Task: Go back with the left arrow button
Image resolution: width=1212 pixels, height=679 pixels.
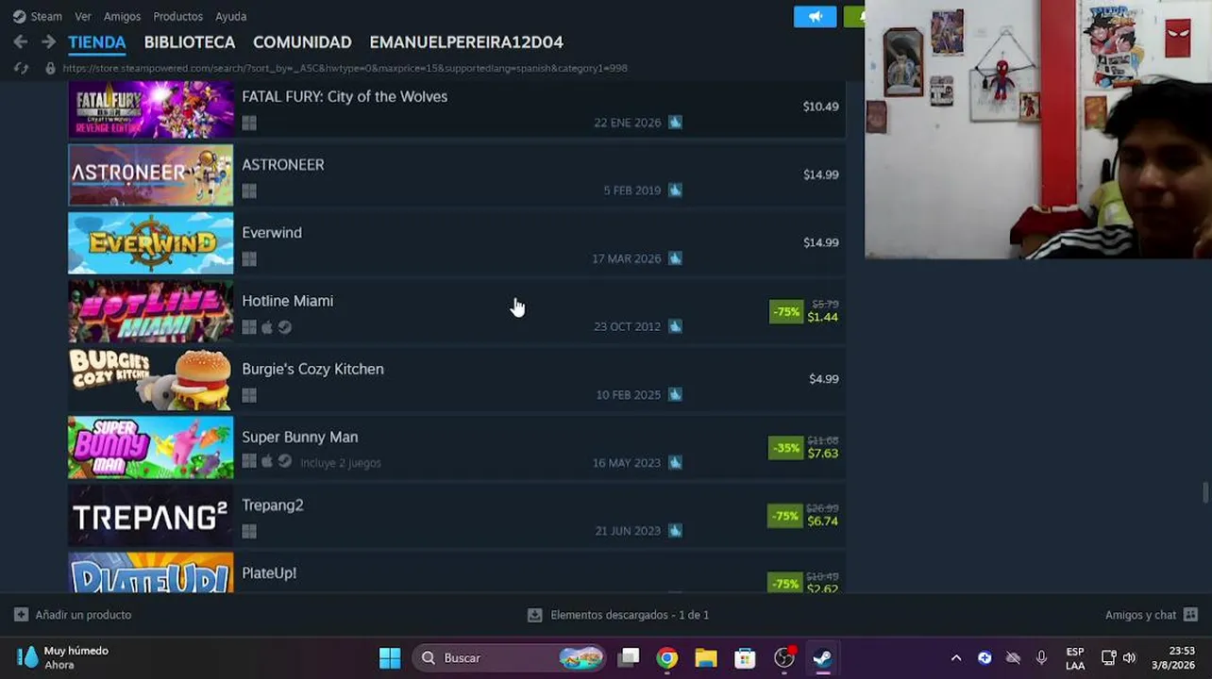Action: point(21,42)
